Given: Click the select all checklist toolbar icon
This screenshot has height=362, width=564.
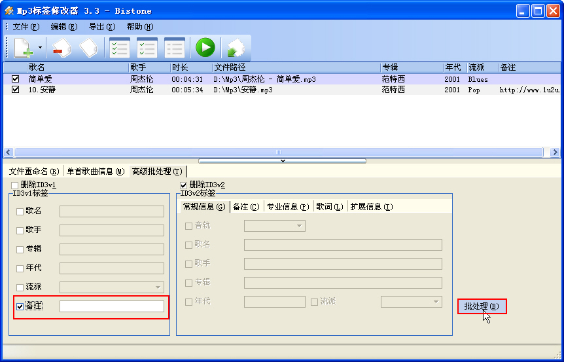Looking at the screenshot, I should click(119, 48).
